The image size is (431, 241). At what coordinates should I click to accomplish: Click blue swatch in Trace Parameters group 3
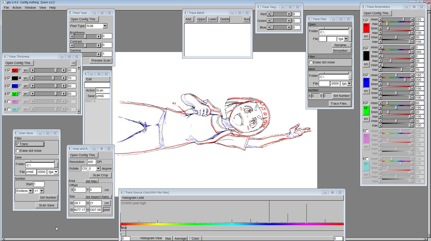point(366,82)
